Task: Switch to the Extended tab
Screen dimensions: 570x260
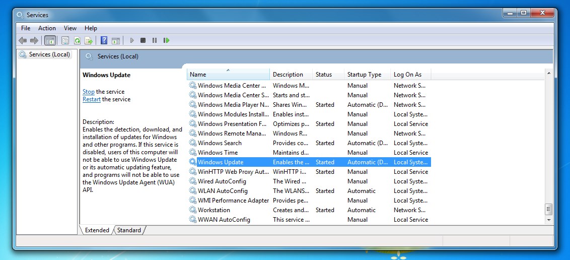Action: click(x=97, y=230)
